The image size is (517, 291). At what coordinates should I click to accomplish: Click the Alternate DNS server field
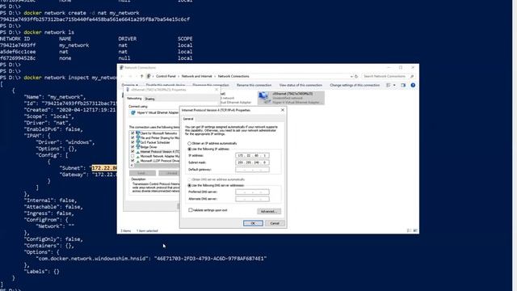(252, 199)
